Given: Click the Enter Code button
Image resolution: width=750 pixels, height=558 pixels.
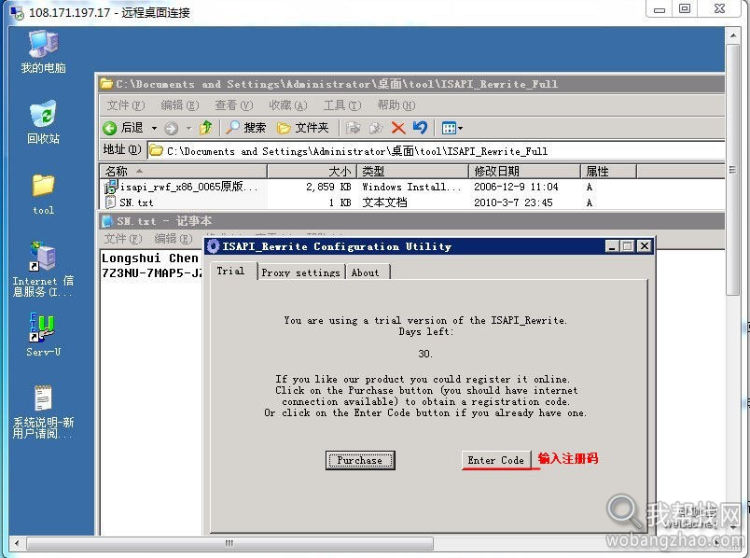Looking at the screenshot, I should coord(496,460).
